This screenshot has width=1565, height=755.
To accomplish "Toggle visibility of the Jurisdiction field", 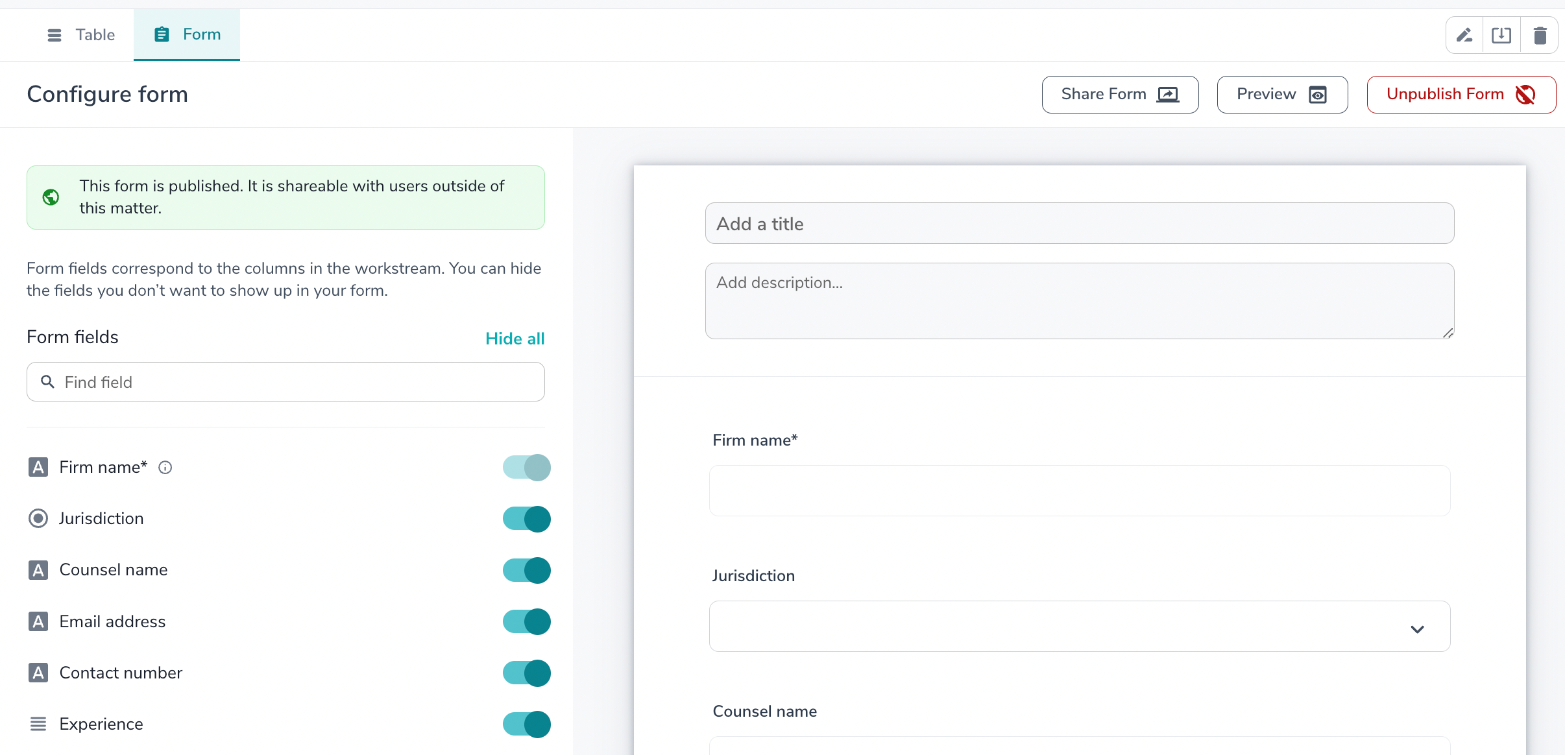I will point(526,518).
